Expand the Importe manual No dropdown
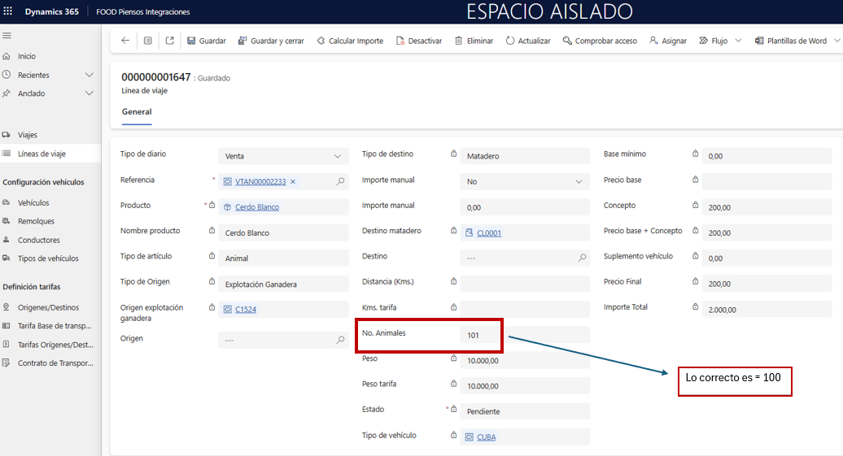 click(x=579, y=182)
